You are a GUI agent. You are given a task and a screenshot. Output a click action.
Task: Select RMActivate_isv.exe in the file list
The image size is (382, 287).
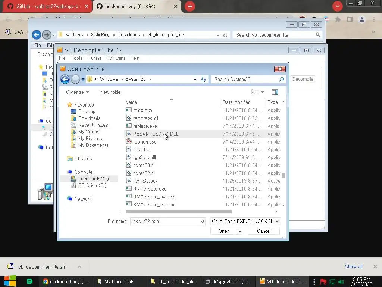coord(153,197)
